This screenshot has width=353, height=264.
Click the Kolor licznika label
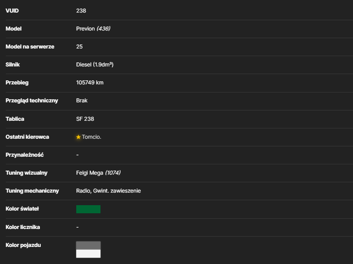23,227
